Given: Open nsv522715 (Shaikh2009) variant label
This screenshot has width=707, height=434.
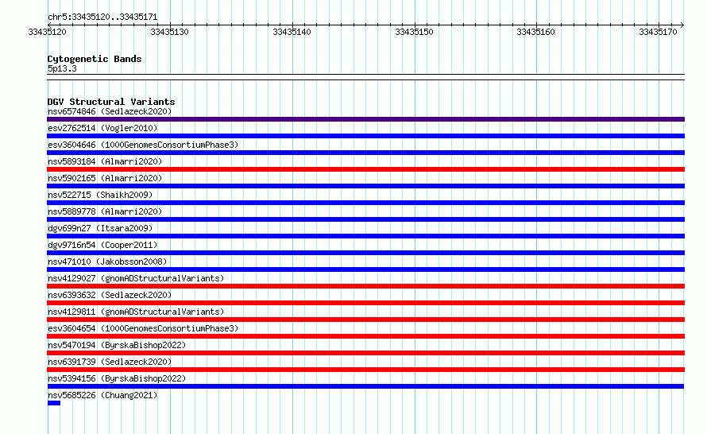Looking at the screenshot, I should (100, 195).
